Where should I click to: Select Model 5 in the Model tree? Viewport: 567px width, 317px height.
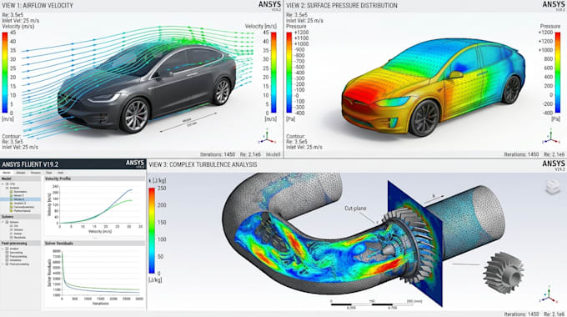[19, 195]
